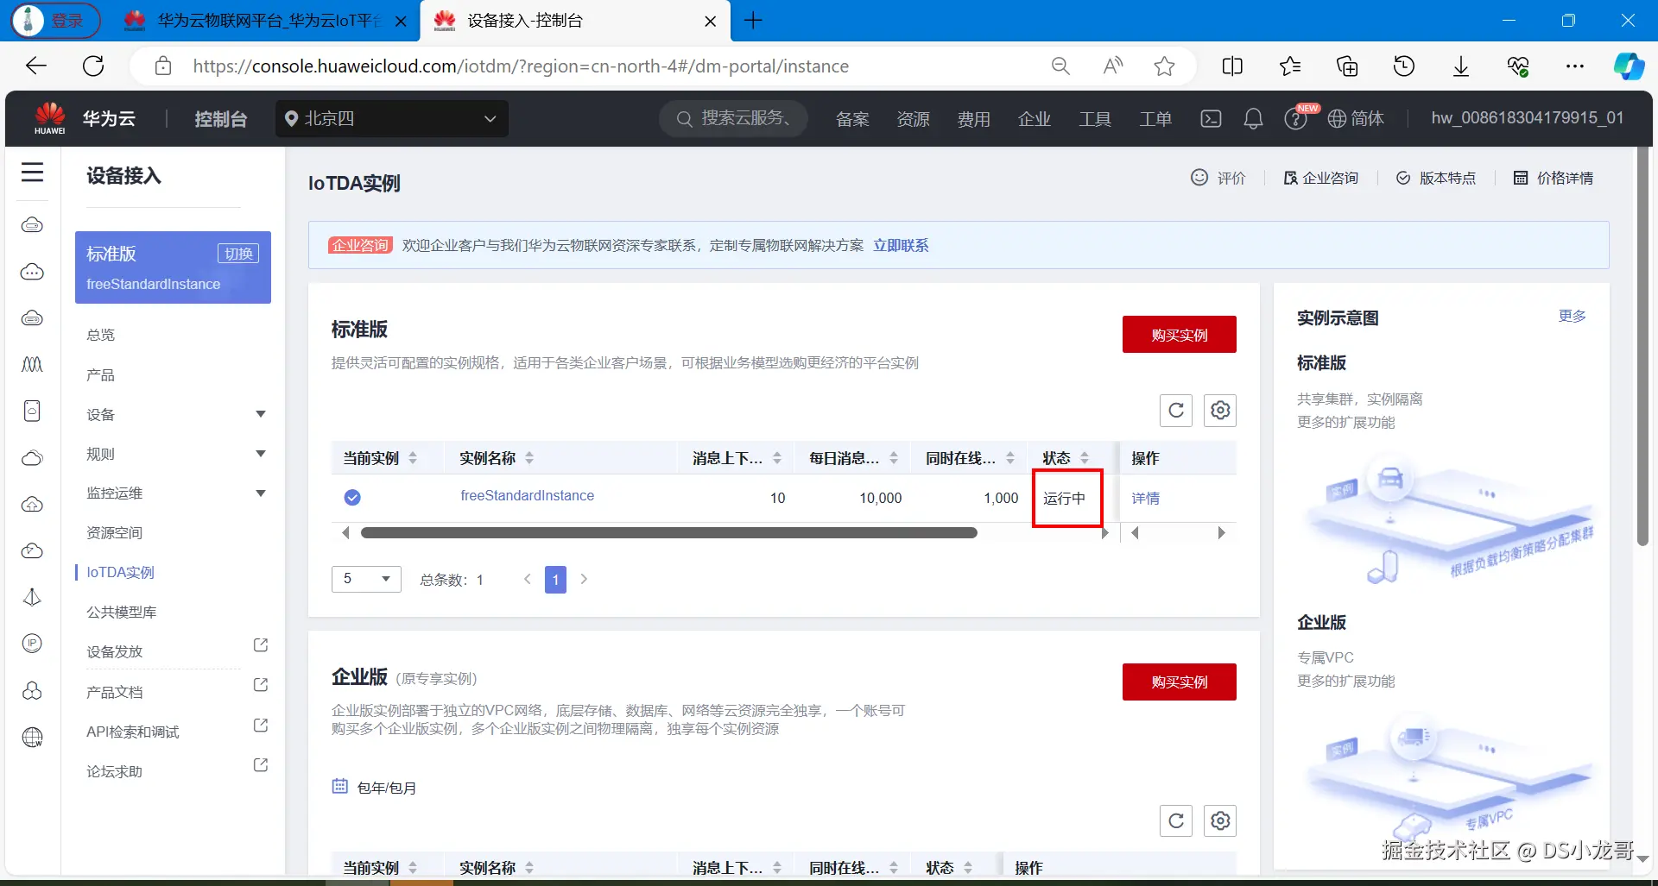Open 版本特点
This screenshot has width=1658, height=886.
coord(1436,178)
